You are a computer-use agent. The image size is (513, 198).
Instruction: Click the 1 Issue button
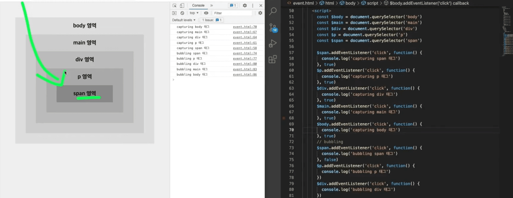212,20
